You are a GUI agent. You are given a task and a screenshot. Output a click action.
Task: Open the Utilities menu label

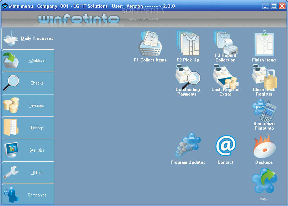tap(37, 173)
